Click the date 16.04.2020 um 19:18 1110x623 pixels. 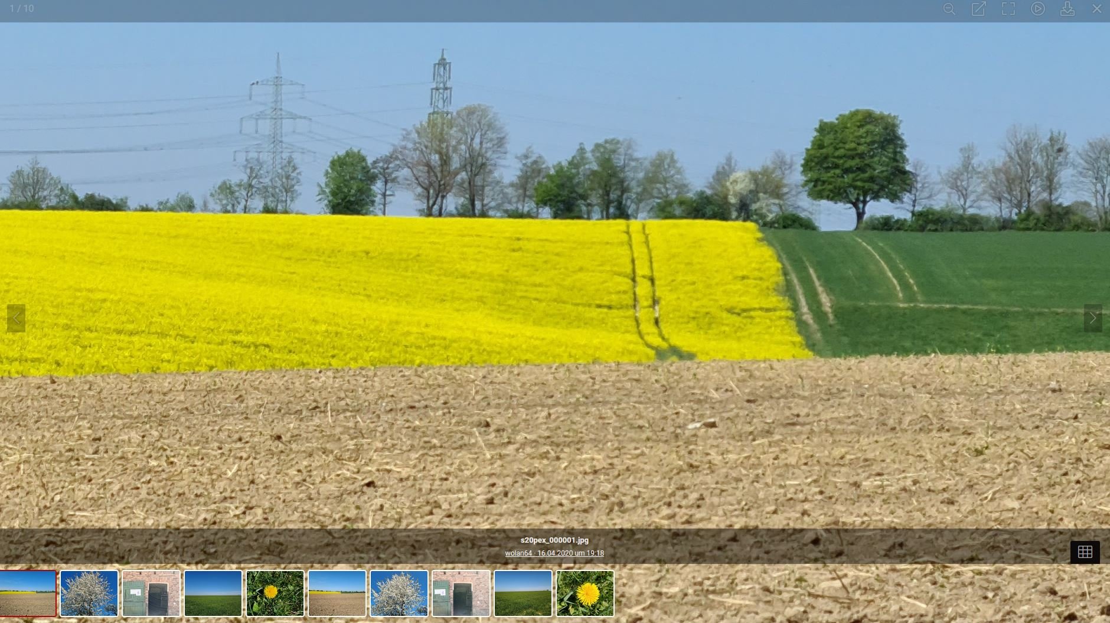click(570, 553)
